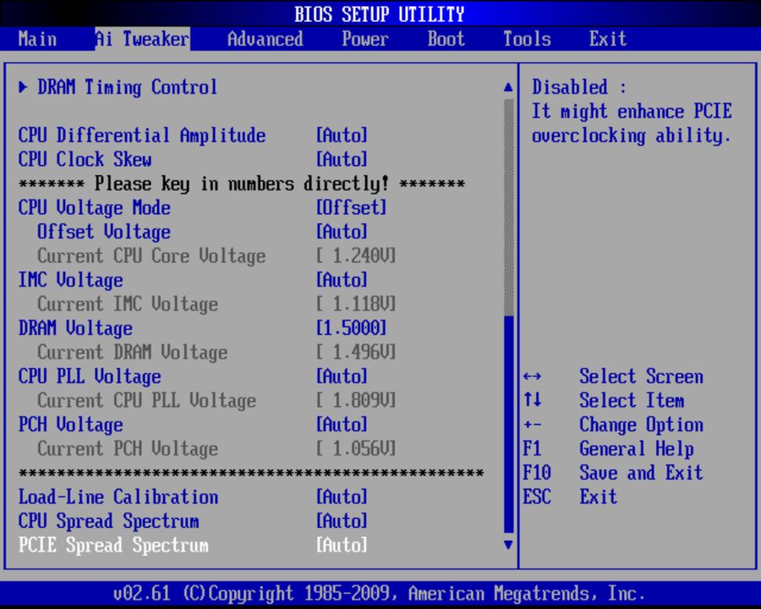The width and height of the screenshot is (761, 609).
Task: Select the Ai Tweaker tab
Action: [142, 39]
